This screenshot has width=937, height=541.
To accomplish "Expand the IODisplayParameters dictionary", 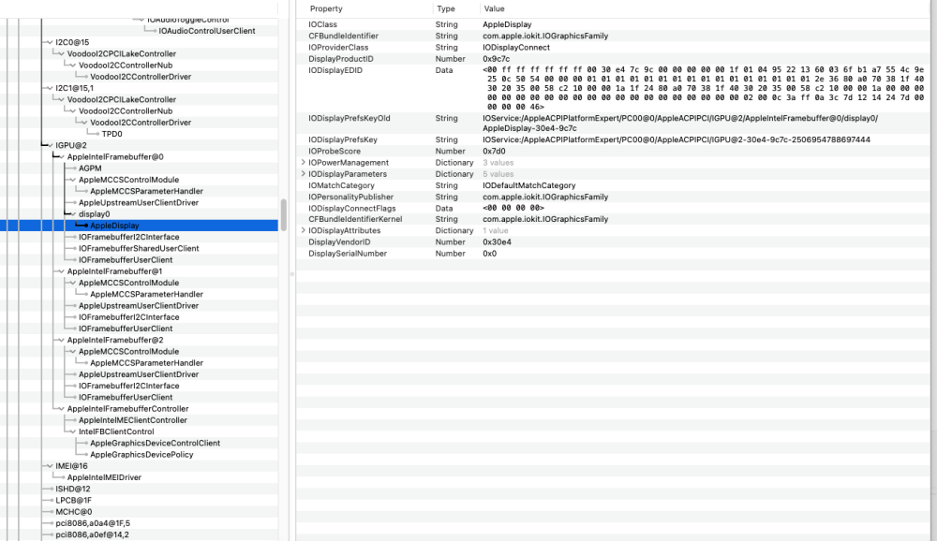I will click(303, 174).
